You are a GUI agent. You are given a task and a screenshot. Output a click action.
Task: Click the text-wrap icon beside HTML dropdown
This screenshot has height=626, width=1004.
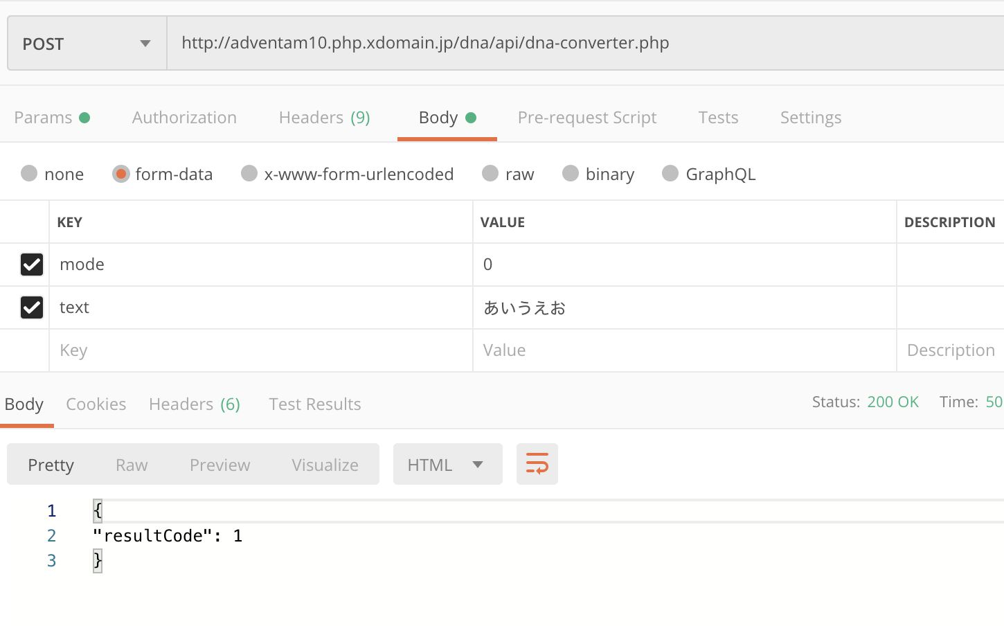click(537, 464)
